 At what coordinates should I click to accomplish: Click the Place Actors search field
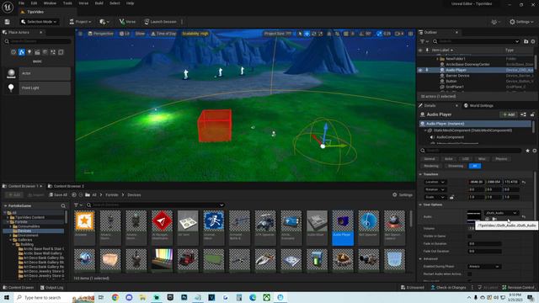38,41
